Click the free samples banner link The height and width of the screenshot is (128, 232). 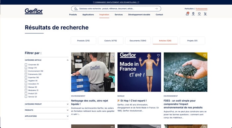pos(116,2)
